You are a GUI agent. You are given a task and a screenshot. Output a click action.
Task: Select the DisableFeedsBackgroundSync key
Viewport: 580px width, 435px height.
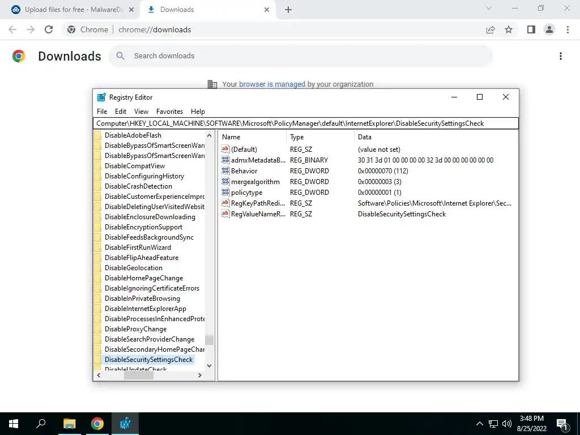(149, 237)
